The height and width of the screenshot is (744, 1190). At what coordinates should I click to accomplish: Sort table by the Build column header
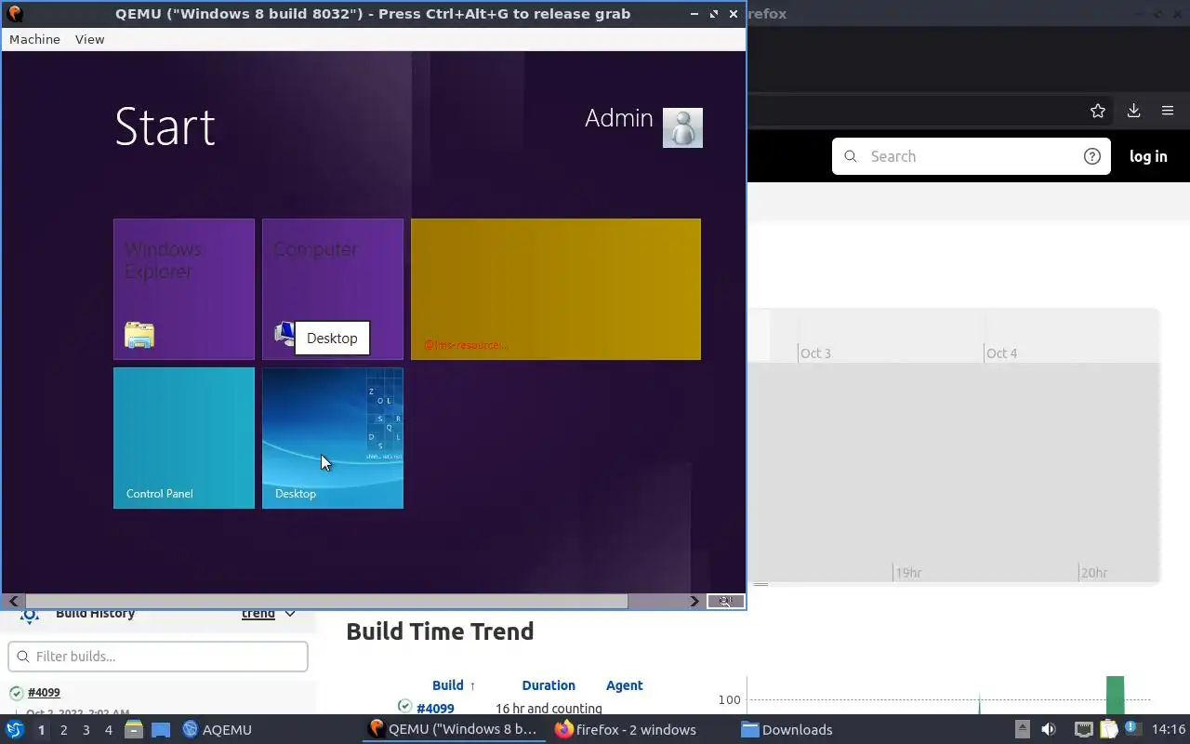[454, 685]
